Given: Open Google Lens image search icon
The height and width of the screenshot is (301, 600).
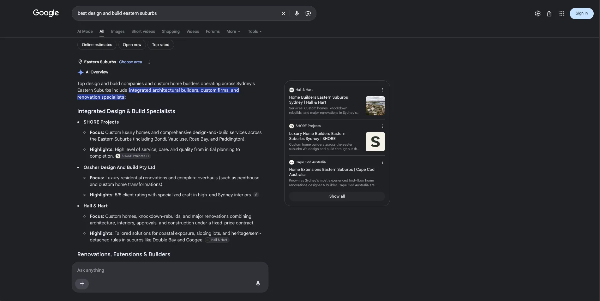Looking at the screenshot, I should pos(308,14).
